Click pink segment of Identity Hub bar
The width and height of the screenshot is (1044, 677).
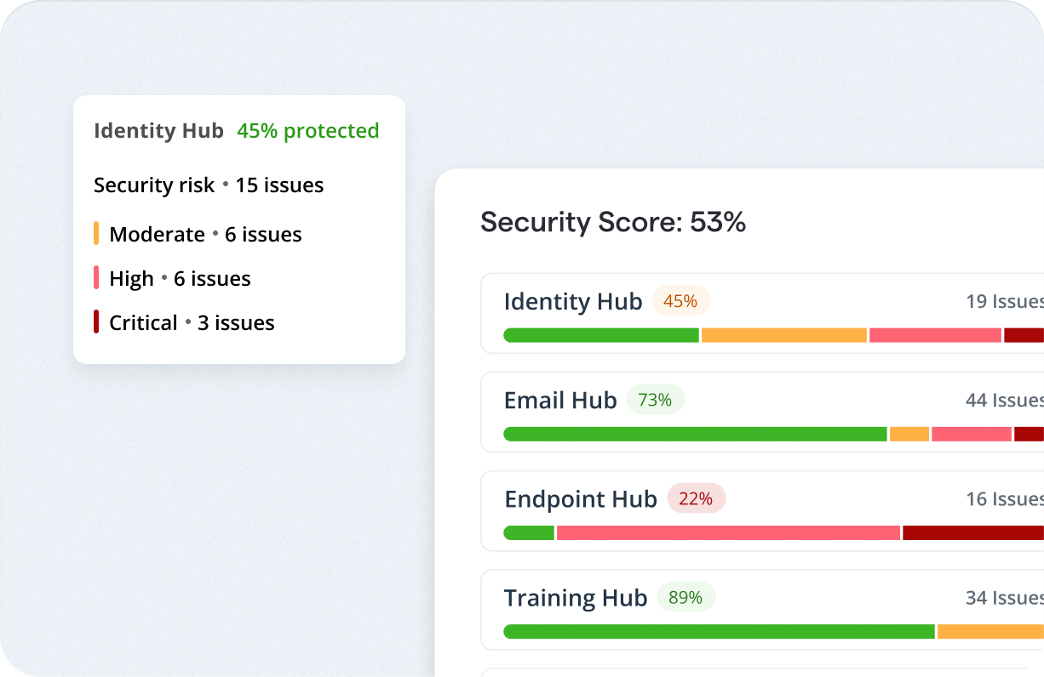935,335
